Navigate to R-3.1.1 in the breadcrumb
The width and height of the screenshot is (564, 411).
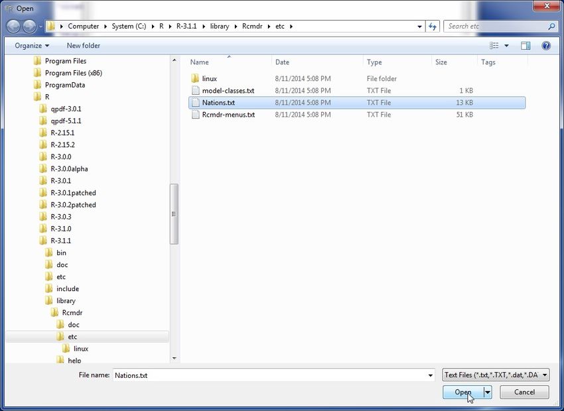186,27
